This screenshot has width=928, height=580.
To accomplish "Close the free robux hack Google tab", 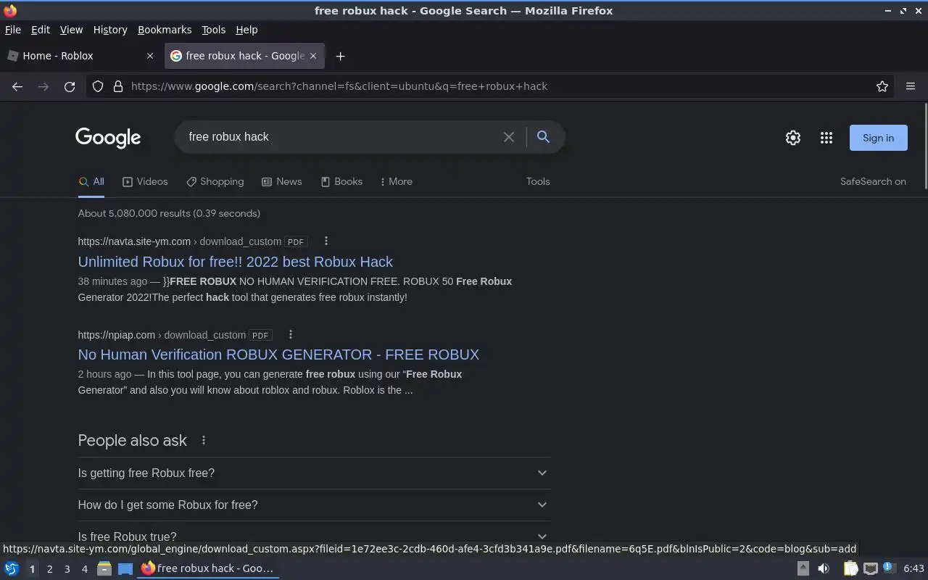I will [x=313, y=56].
